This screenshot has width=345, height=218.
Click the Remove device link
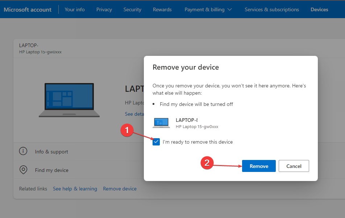(x=120, y=189)
